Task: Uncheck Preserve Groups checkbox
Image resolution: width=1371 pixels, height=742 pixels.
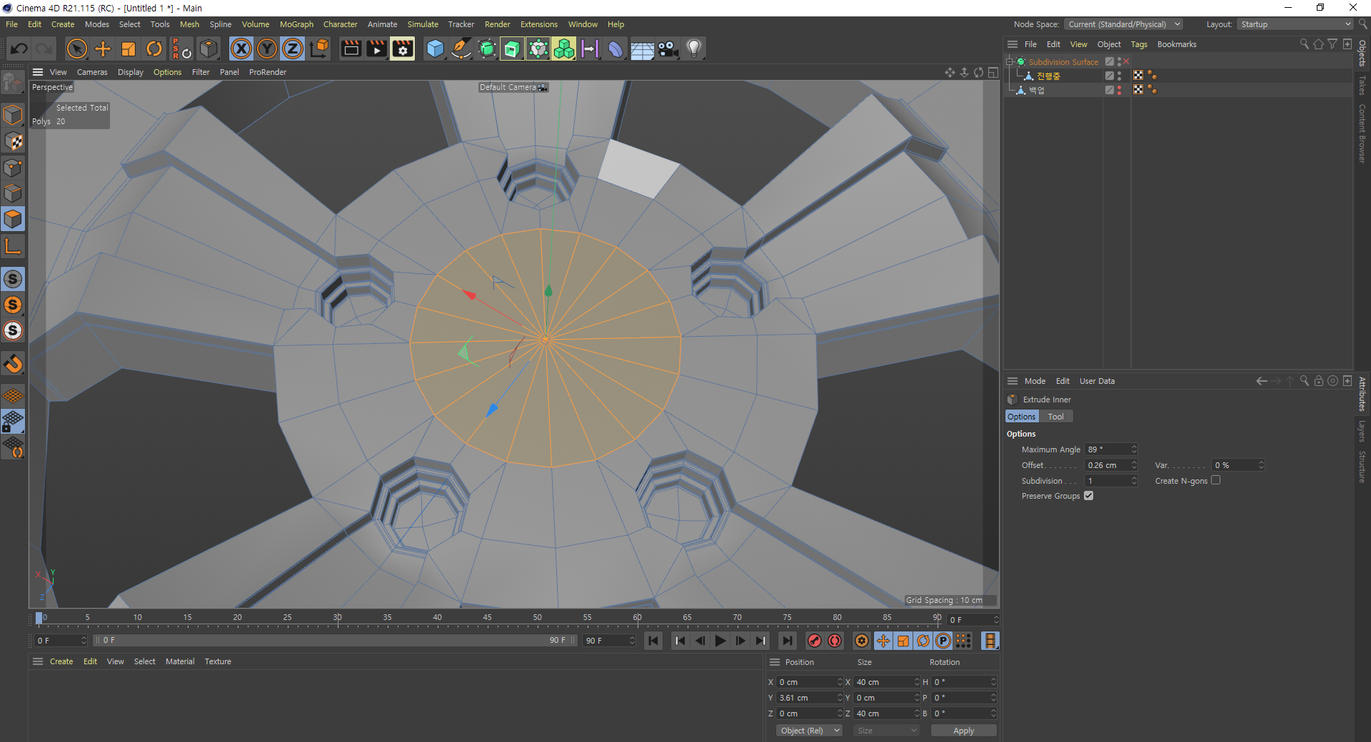Action: (x=1088, y=495)
